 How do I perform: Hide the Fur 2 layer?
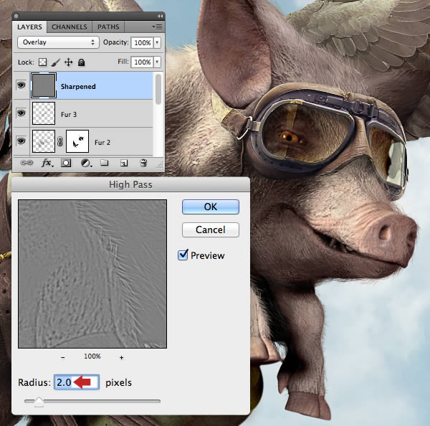(21, 141)
